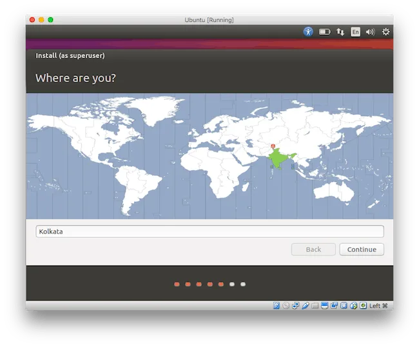Viewport: 419px width, 347px height.
Task: Click the VirtualBox hard disk activity icon
Action: tap(277, 306)
